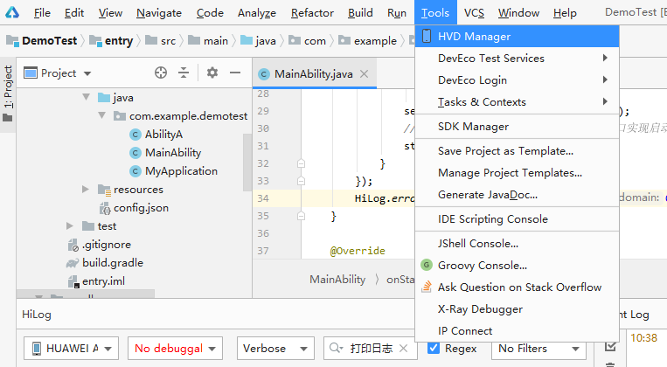This screenshot has height=367, width=667.
Task: Clear the 打印日志 search text
Action: (x=403, y=349)
